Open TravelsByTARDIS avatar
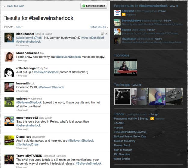Viewport: 188px width, 168px height. pyautogui.click(x=9, y=159)
